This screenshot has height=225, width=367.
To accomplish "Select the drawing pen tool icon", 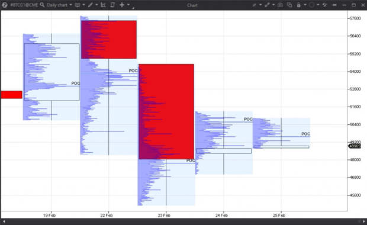I will pyautogui.click(x=91, y=5).
